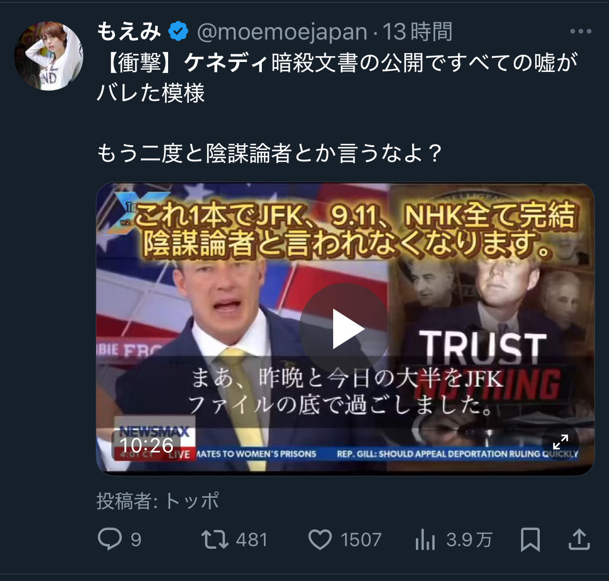Play the embedded video
This screenshot has width=609, height=581.
click(x=345, y=329)
